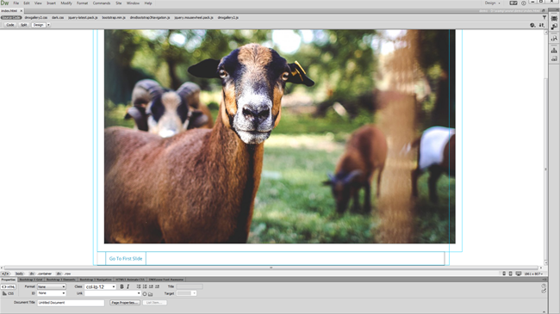The width and height of the screenshot is (560, 314).
Task: Click the file management arrows icon
Action: click(542, 25)
